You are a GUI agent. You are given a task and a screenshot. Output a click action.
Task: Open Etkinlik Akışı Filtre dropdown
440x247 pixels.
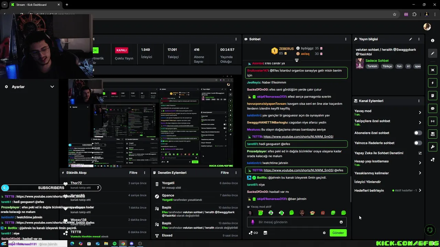[x=133, y=173]
